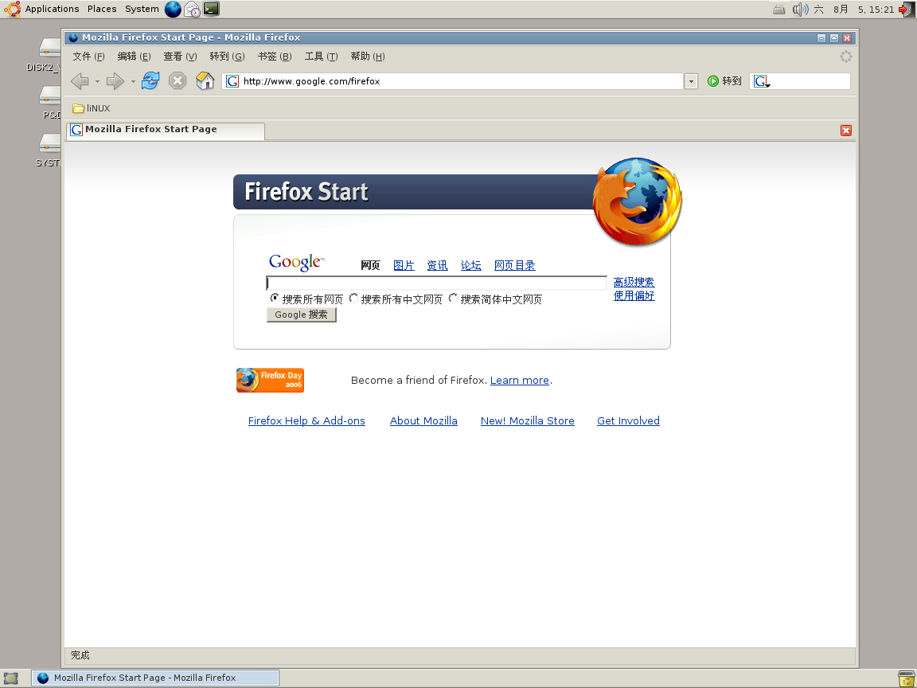Reload the page with the refresh icon
Image resolution: width=917 pixels, height=688 pixels.
pyautogui.click(x=150, y=80)
